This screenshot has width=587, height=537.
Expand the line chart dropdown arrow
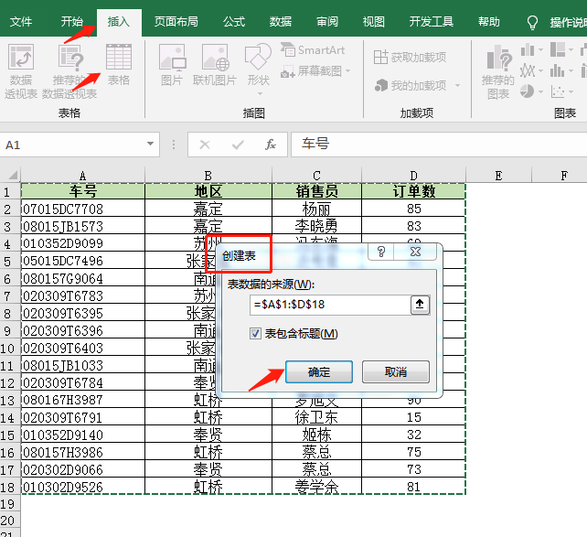pos(540,70)
